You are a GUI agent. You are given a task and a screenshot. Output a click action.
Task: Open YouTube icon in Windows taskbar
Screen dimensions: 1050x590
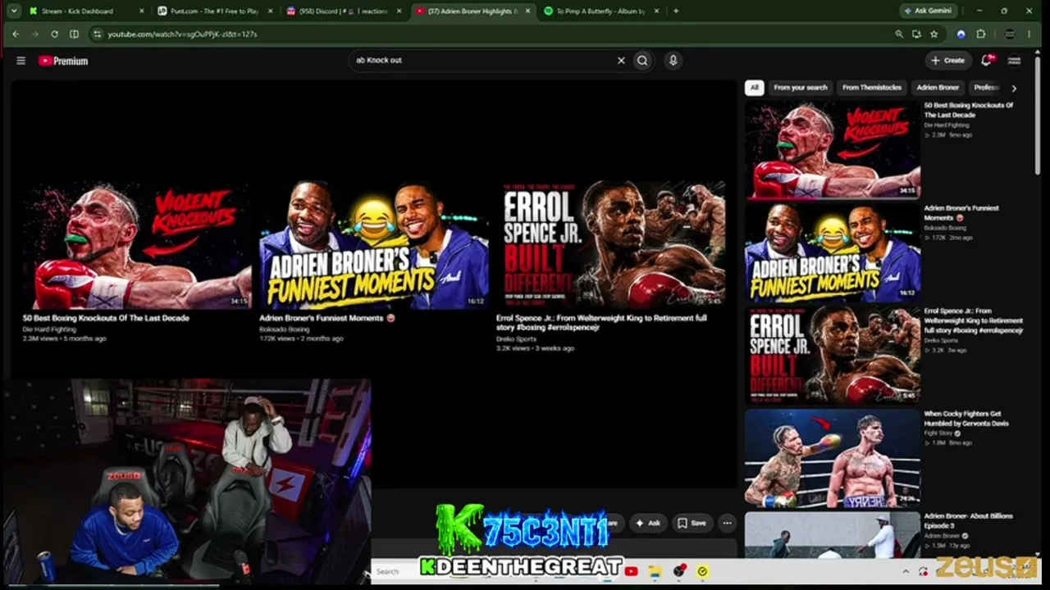[x=631, y=571]
